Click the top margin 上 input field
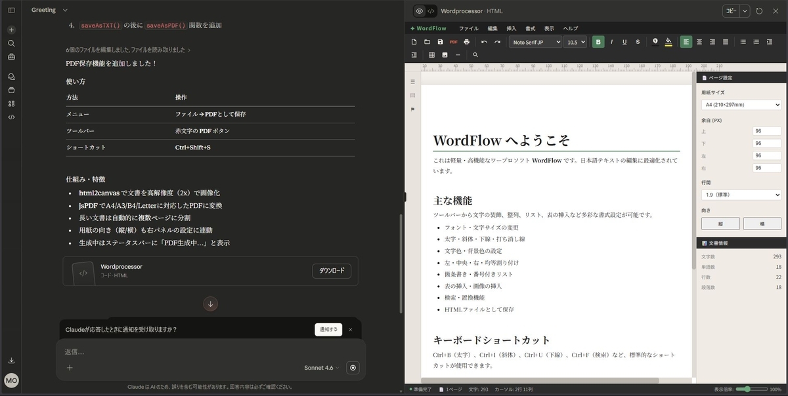The height and width of the screenshot is (396, 788). 766,131
